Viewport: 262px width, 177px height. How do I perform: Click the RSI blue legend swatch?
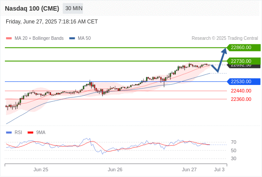(9, 133)
